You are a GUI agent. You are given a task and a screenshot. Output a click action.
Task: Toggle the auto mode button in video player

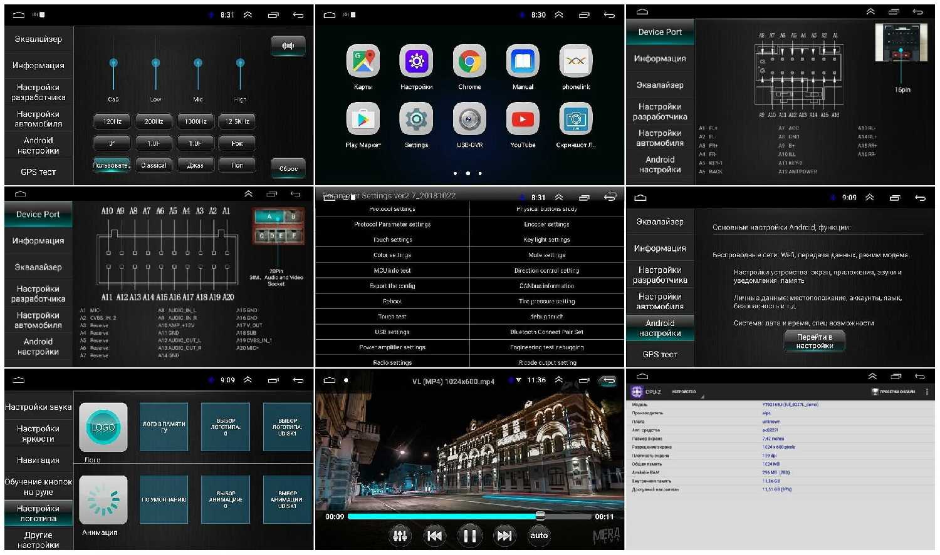point(539,535)
